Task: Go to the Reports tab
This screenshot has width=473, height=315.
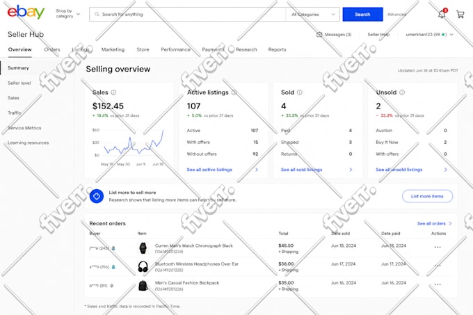Action: click(277, 49)
